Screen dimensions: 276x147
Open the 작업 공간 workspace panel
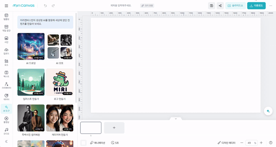(6, 29)
